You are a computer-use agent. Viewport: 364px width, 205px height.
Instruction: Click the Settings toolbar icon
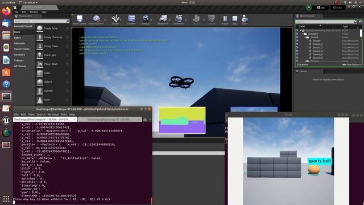146,19
